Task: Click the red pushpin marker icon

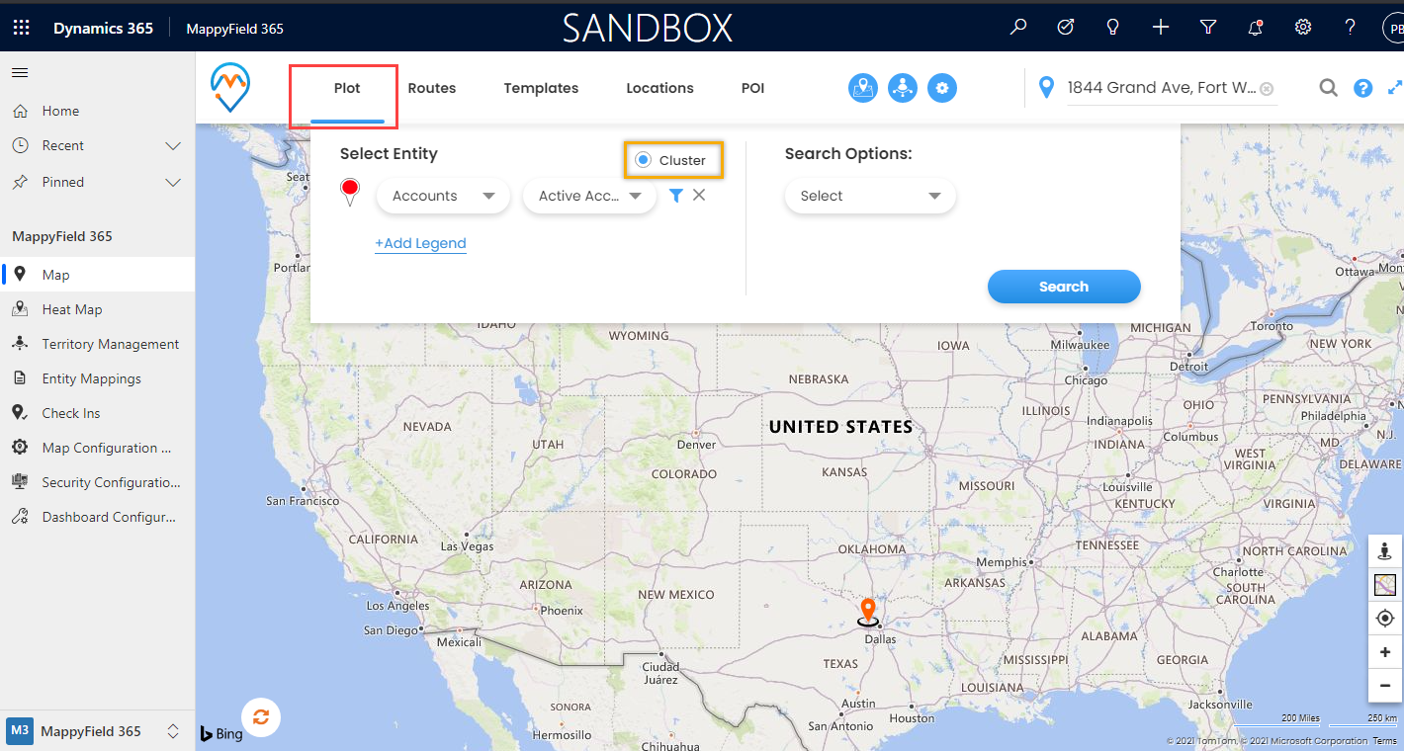Action: click(349, 193)
